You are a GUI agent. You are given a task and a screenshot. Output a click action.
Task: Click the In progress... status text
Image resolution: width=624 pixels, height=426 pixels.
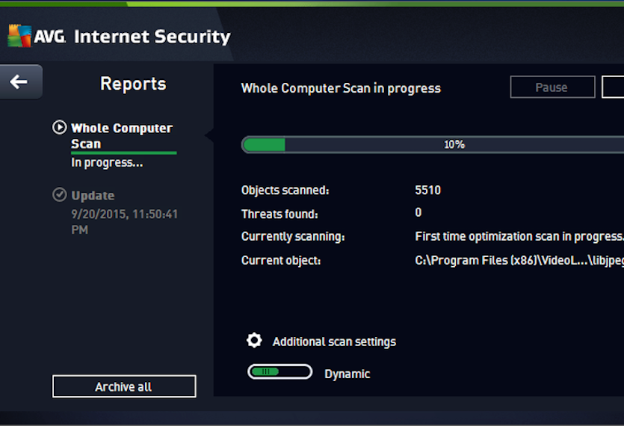[107, 162]
